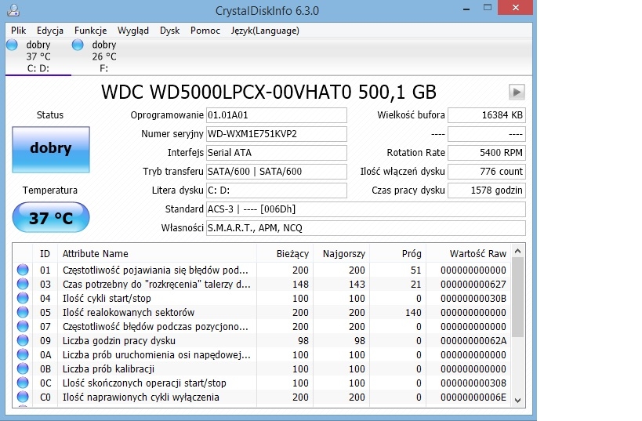Click the Tryb transferu SATA/600 field

pyautogui.click(x=277, y=171)
